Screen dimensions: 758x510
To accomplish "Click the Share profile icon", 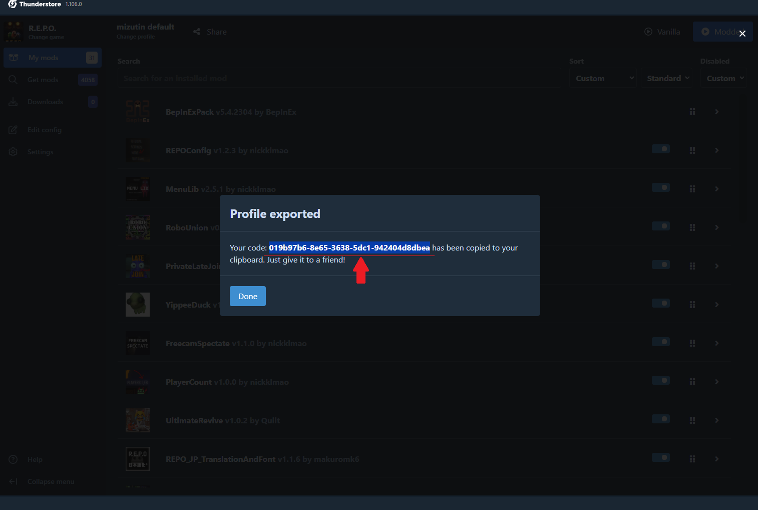I will click(197, 32).
